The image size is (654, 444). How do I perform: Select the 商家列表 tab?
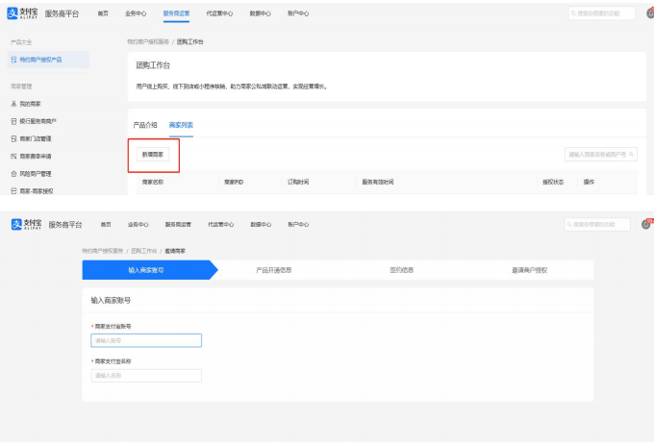click(x=181, y=125)
